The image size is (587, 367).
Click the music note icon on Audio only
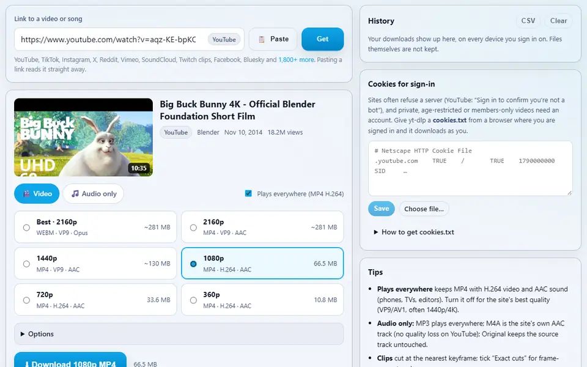[75, 194]
